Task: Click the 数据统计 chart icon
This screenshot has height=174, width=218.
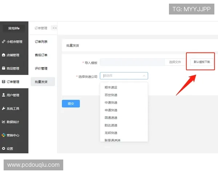Action: point(4,122)
